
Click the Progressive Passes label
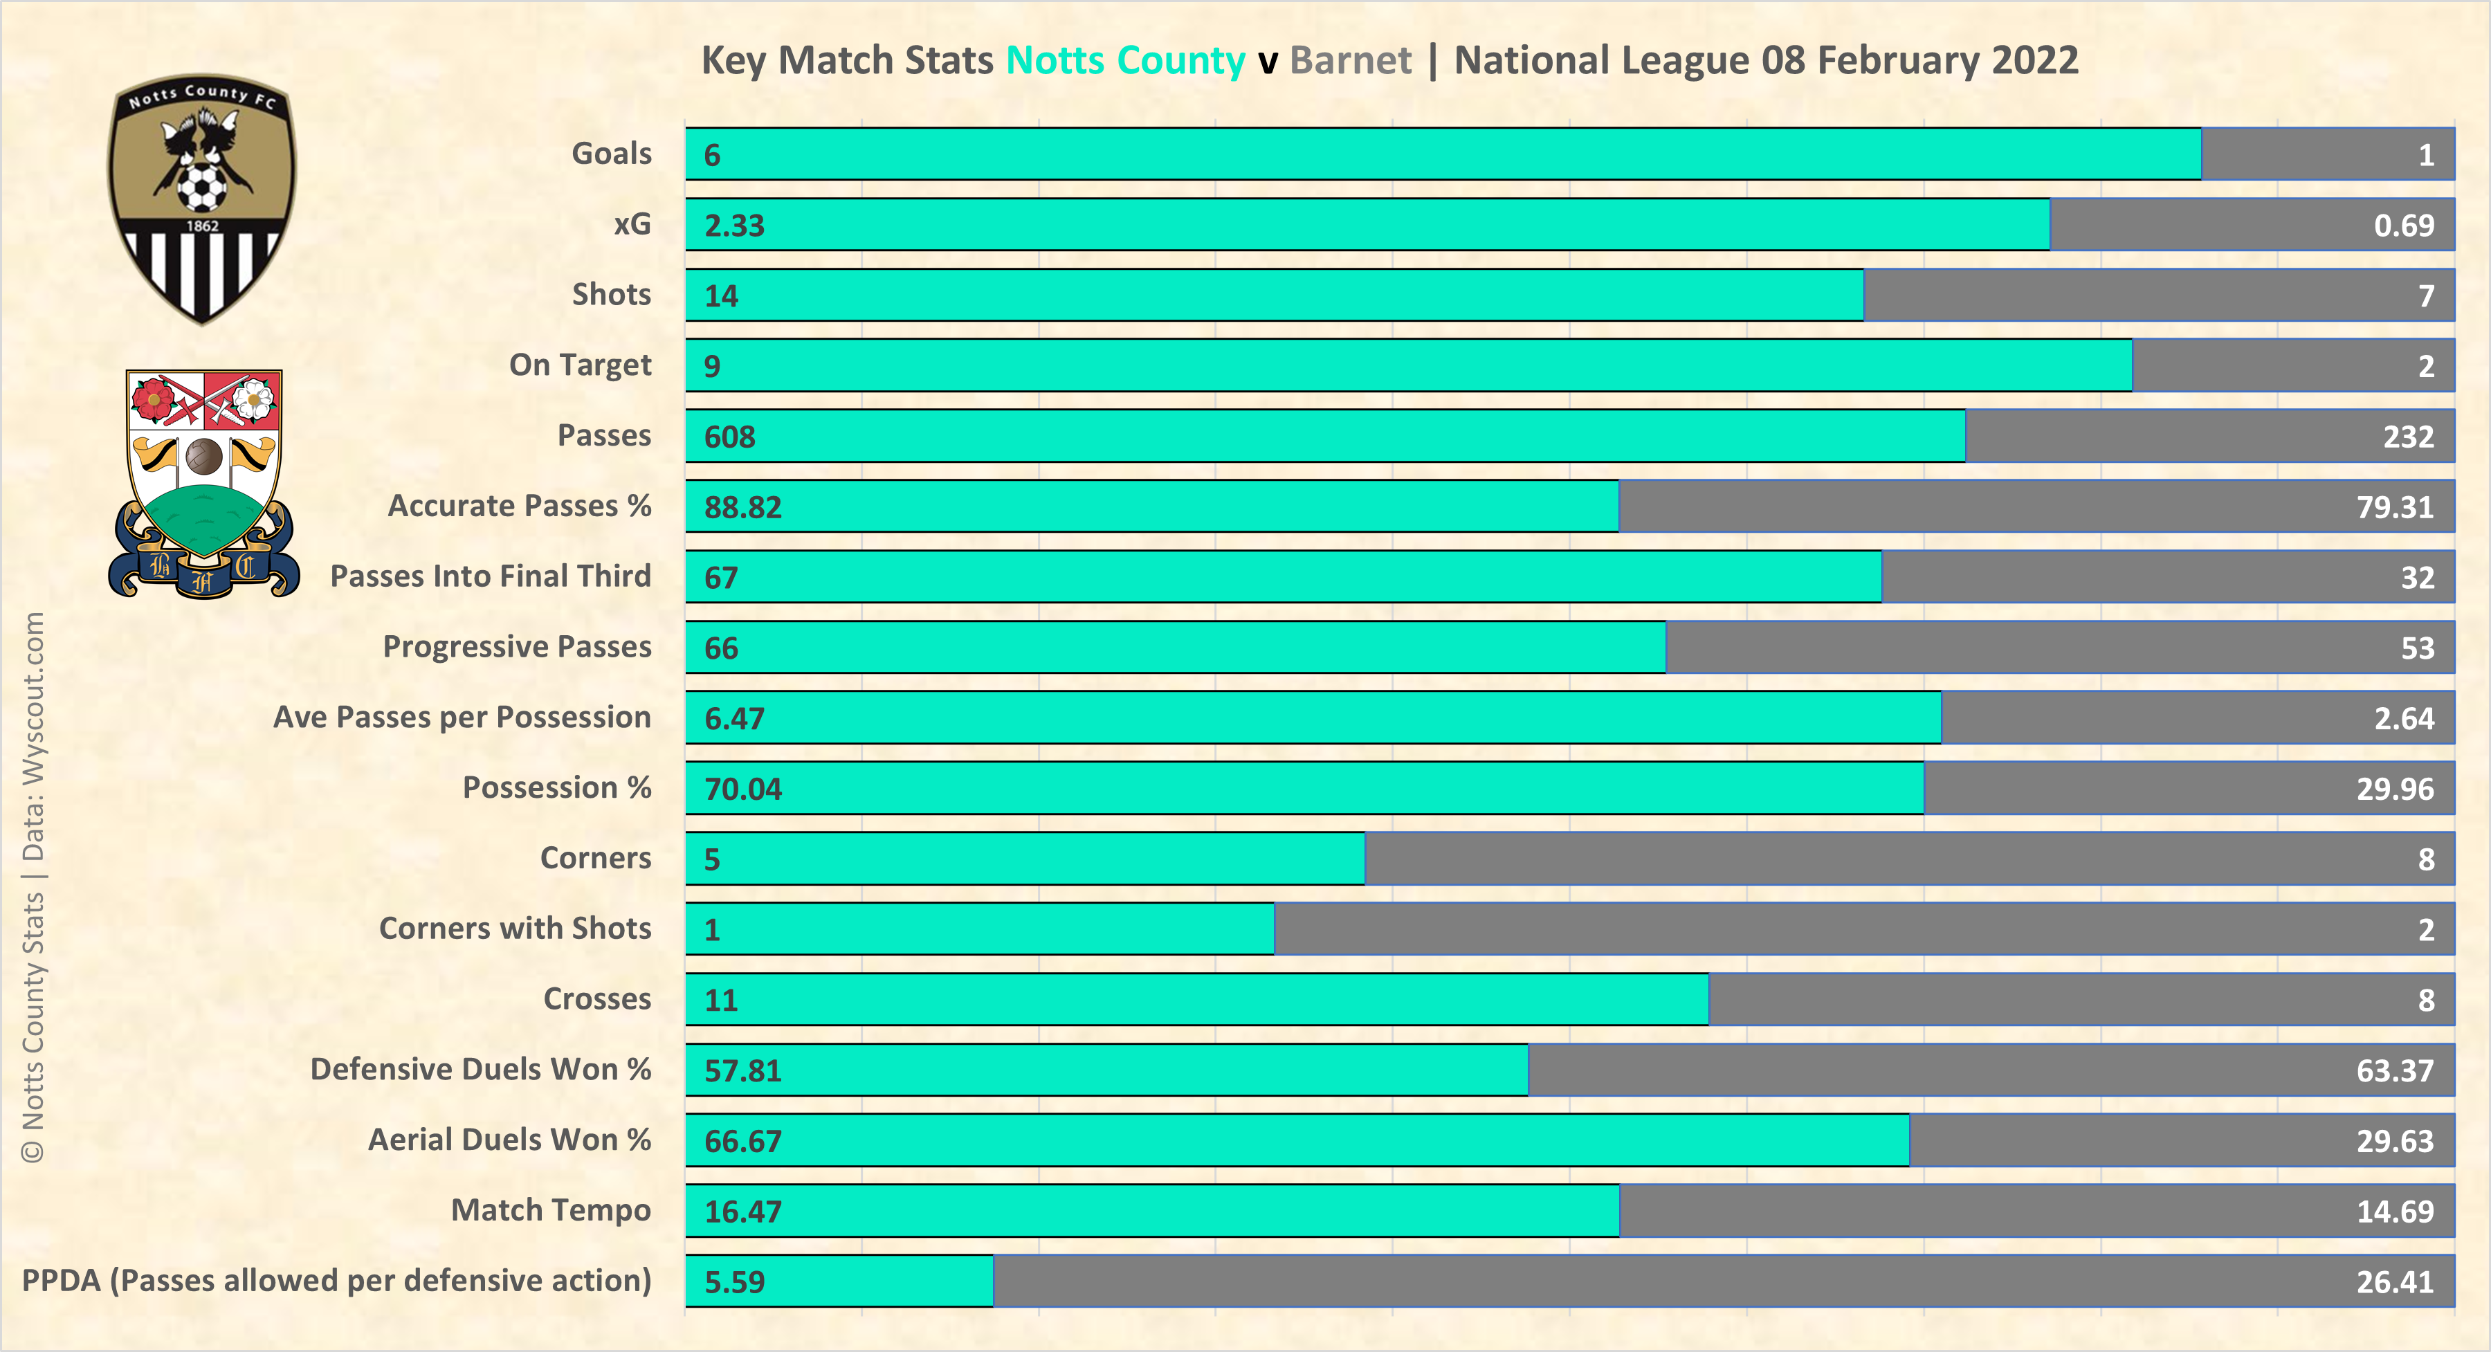pyautogui.click(x=516, y=646)
